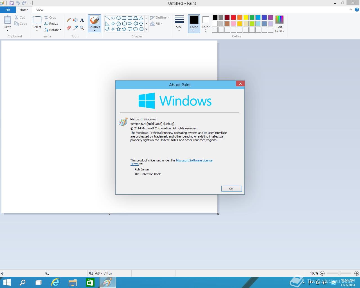Click the Brushes tool icon
The width and height of the screenshot is (360, 288).
(x=94, y=20)
